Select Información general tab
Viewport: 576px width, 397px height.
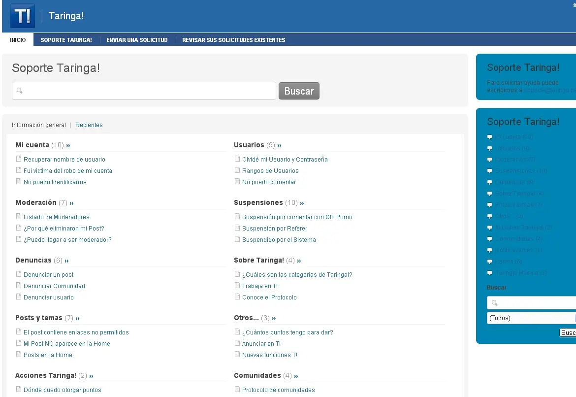click(x=38, y=125)
